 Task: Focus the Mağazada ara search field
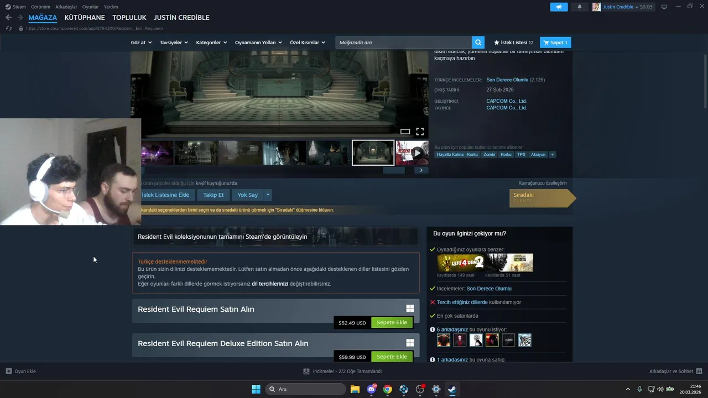(403, 43)
